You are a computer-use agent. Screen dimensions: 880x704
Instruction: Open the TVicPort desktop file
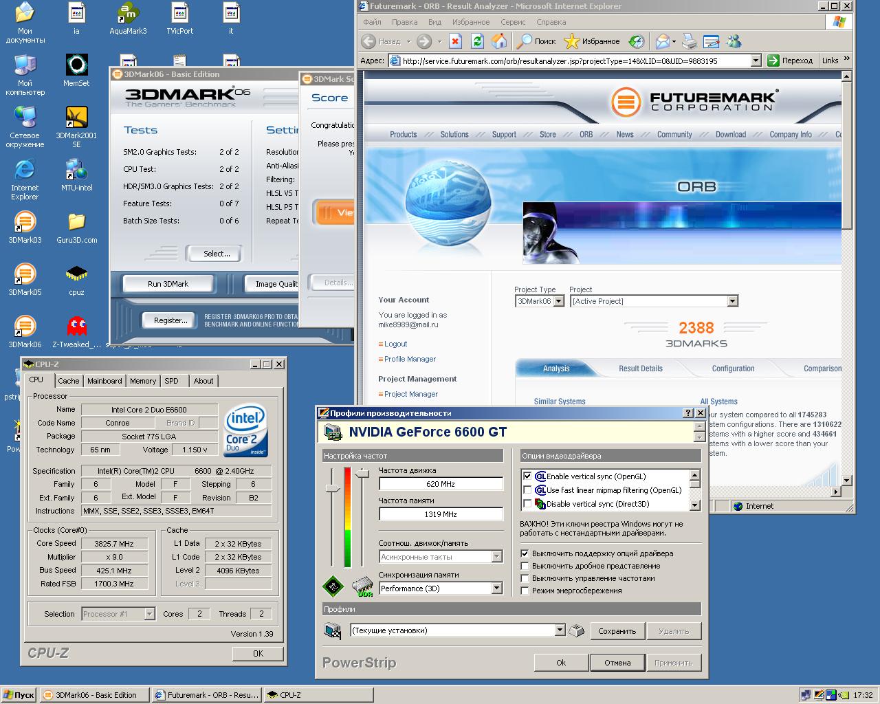tap(179, 18)
